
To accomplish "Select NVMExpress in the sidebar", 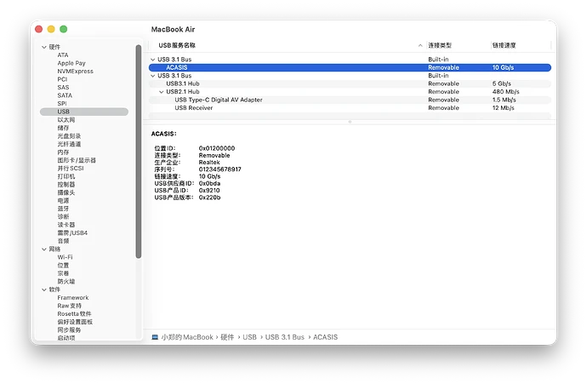I will [75, 72].
